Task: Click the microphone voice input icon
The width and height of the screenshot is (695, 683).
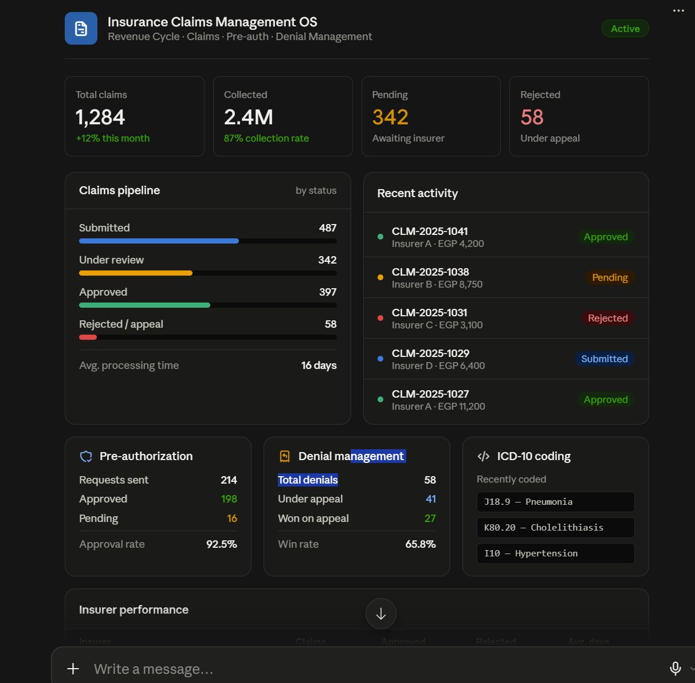Action: [x=676, y=668]
